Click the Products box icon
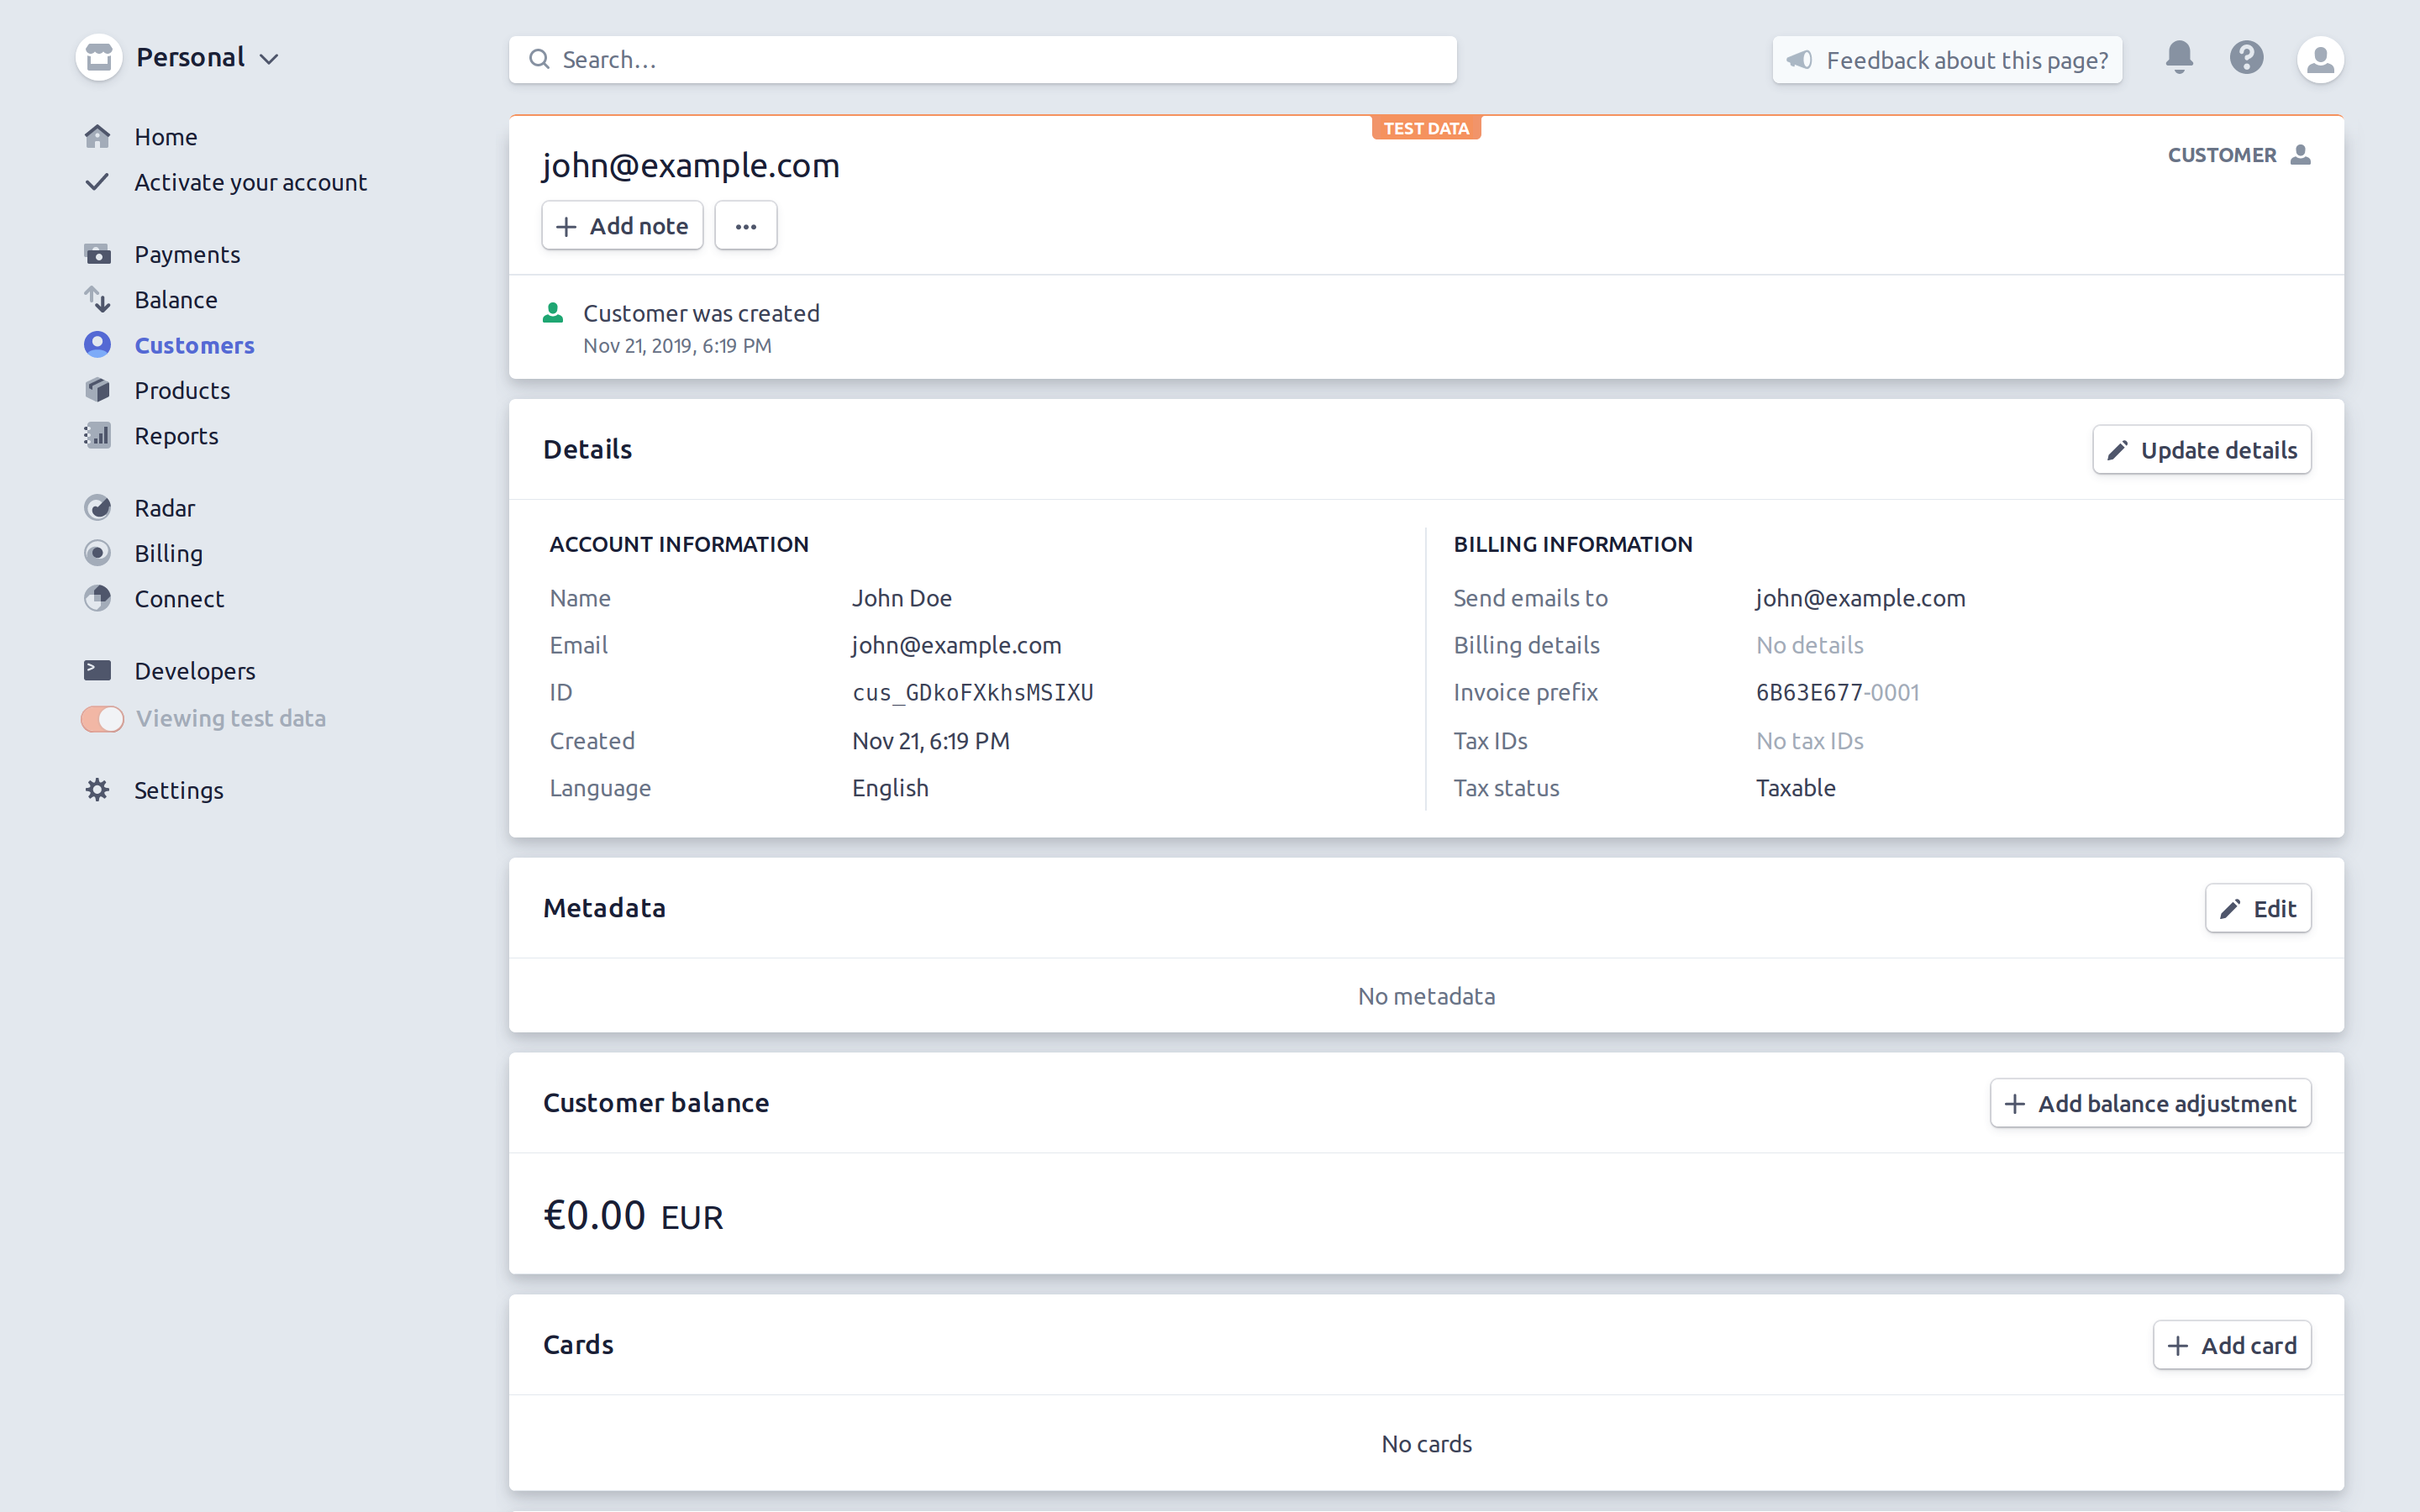The height and width of the screenshot is (1512, 2420). click(x=97, y=390)
